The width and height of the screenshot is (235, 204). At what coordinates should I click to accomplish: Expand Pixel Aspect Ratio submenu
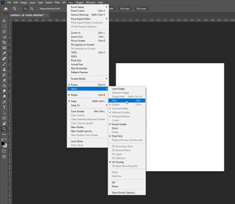87,19
